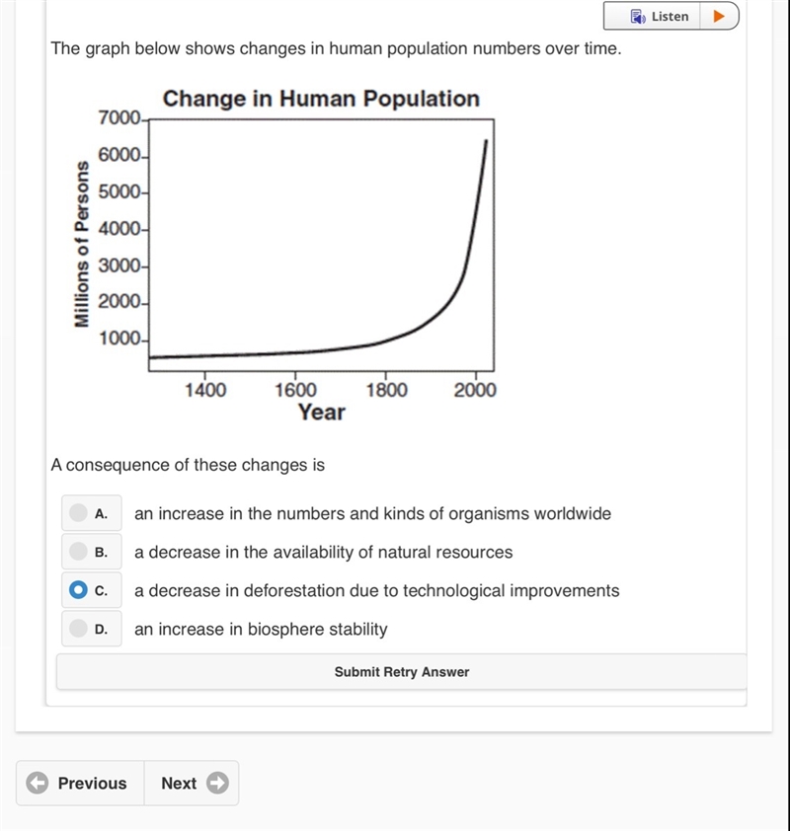The height and width of the screenshot is (831, 790).
Task: Click the letter D answer label
Action: click(x=101, y=629)
